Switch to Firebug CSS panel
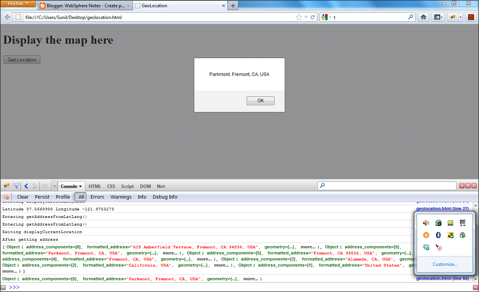Viewport: 479px width, 292px height. (x=111, y=186)
